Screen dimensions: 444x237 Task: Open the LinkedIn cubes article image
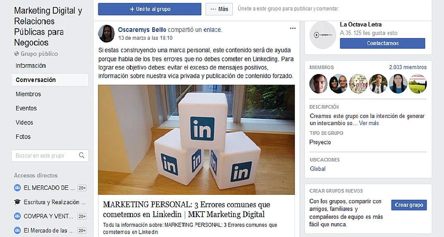[196, 140]
